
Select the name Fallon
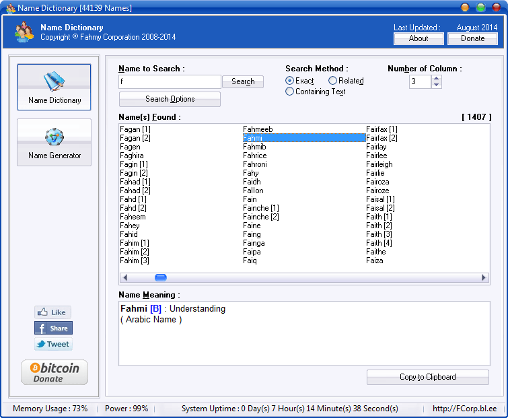pyautogui.click(x=253, y=190)
